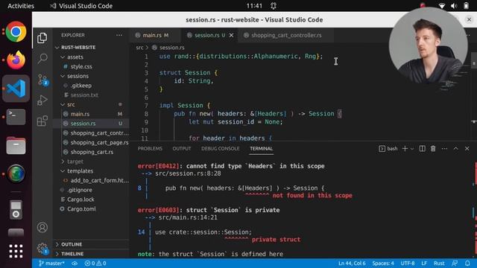Click the volume icon in system tray
Image resolution: width=477 pixels, height=268 pixels.
(x=454, y=6)
